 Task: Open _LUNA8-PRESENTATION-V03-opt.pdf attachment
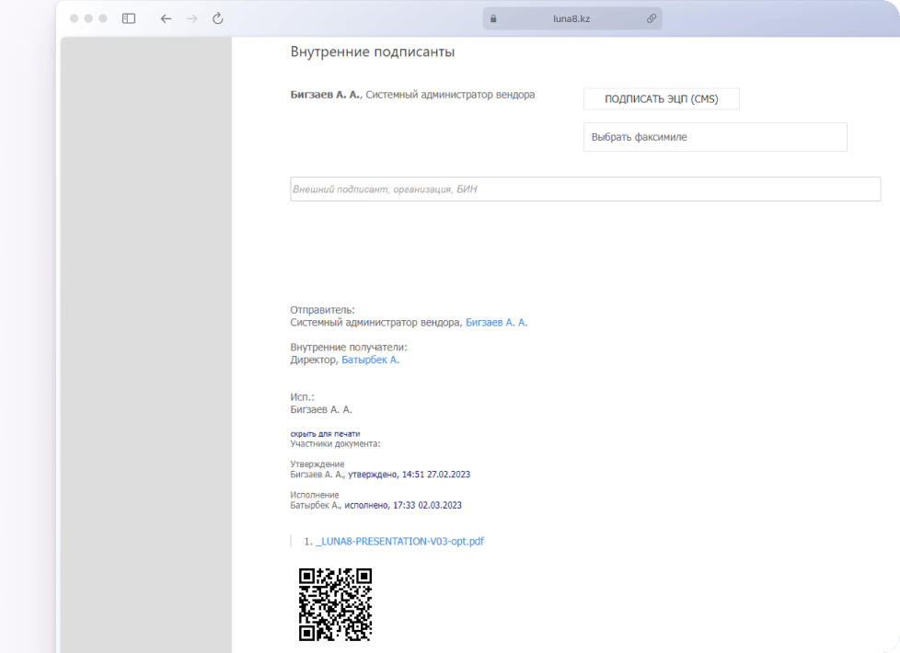pos(399,542)
